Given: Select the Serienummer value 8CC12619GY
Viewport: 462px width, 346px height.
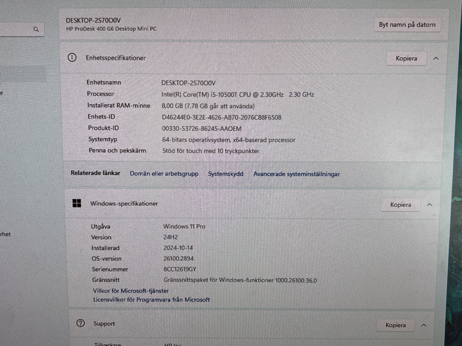Looking at the screenshot, I should coord(180,269).
